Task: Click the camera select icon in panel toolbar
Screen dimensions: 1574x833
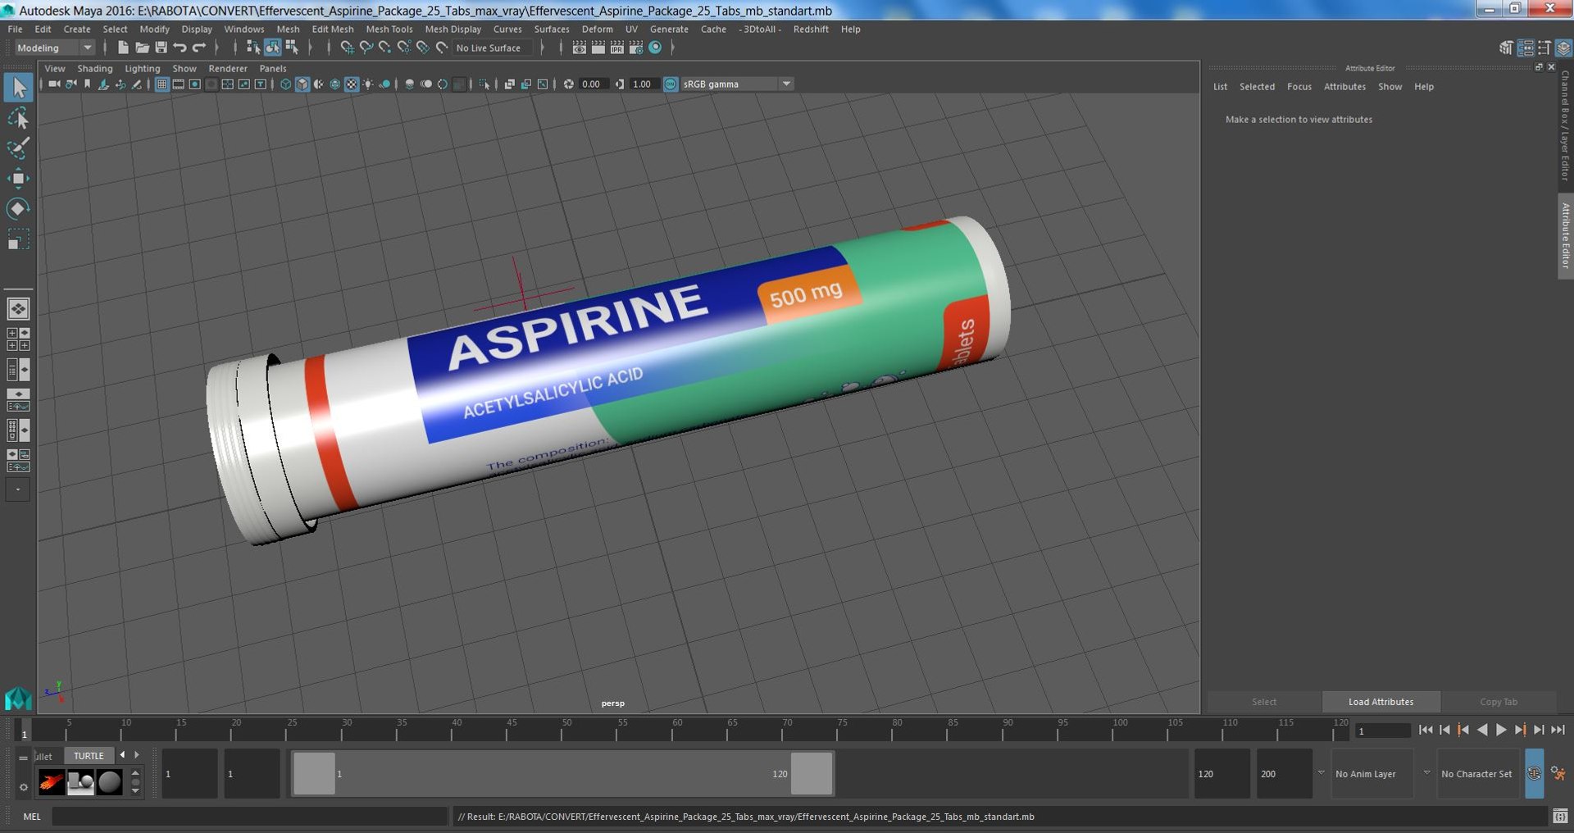Action: click(54, 84)
